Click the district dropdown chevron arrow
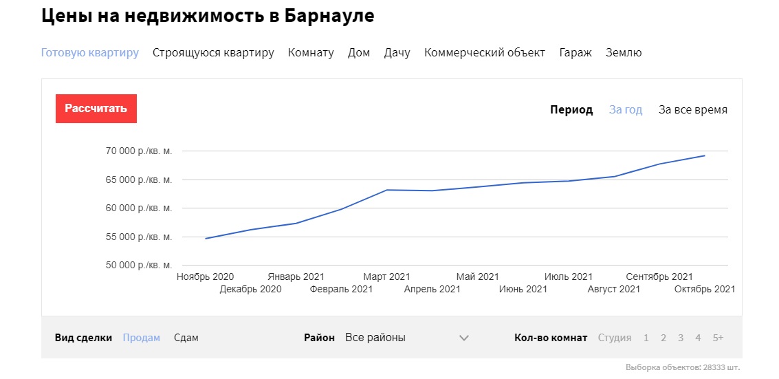Viewport: 779px width, 379px height. click(x=464, y=338)
